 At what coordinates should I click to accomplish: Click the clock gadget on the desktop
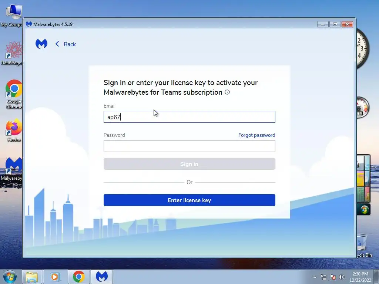363,48
